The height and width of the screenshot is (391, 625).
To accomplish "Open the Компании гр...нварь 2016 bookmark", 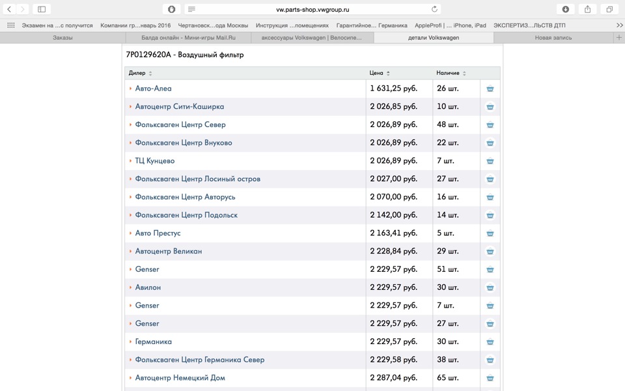I will pos(135,25).
